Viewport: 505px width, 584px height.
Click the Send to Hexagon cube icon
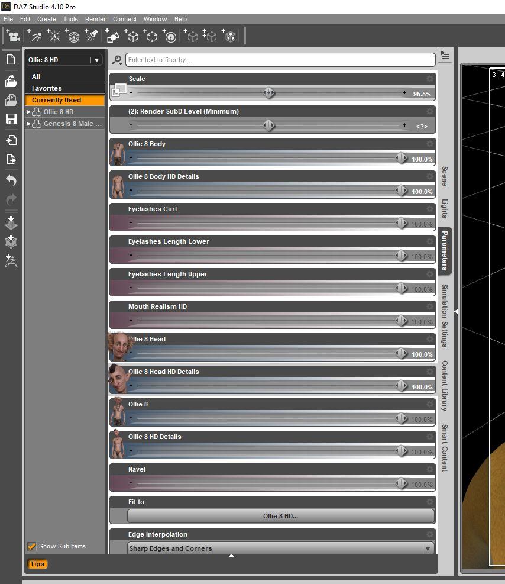coord(11,242)
